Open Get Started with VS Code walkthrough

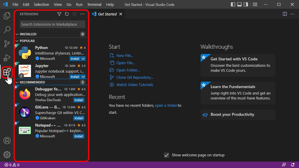point(238,65)
